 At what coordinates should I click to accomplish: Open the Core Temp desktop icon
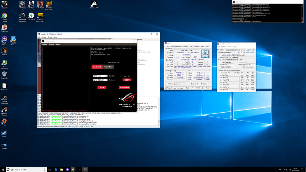pyautogui.click(x=4, y=28)
